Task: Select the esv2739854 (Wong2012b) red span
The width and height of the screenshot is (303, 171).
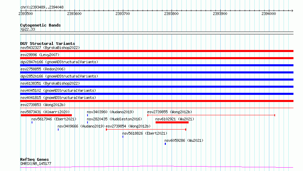Action: click(146, 130)
